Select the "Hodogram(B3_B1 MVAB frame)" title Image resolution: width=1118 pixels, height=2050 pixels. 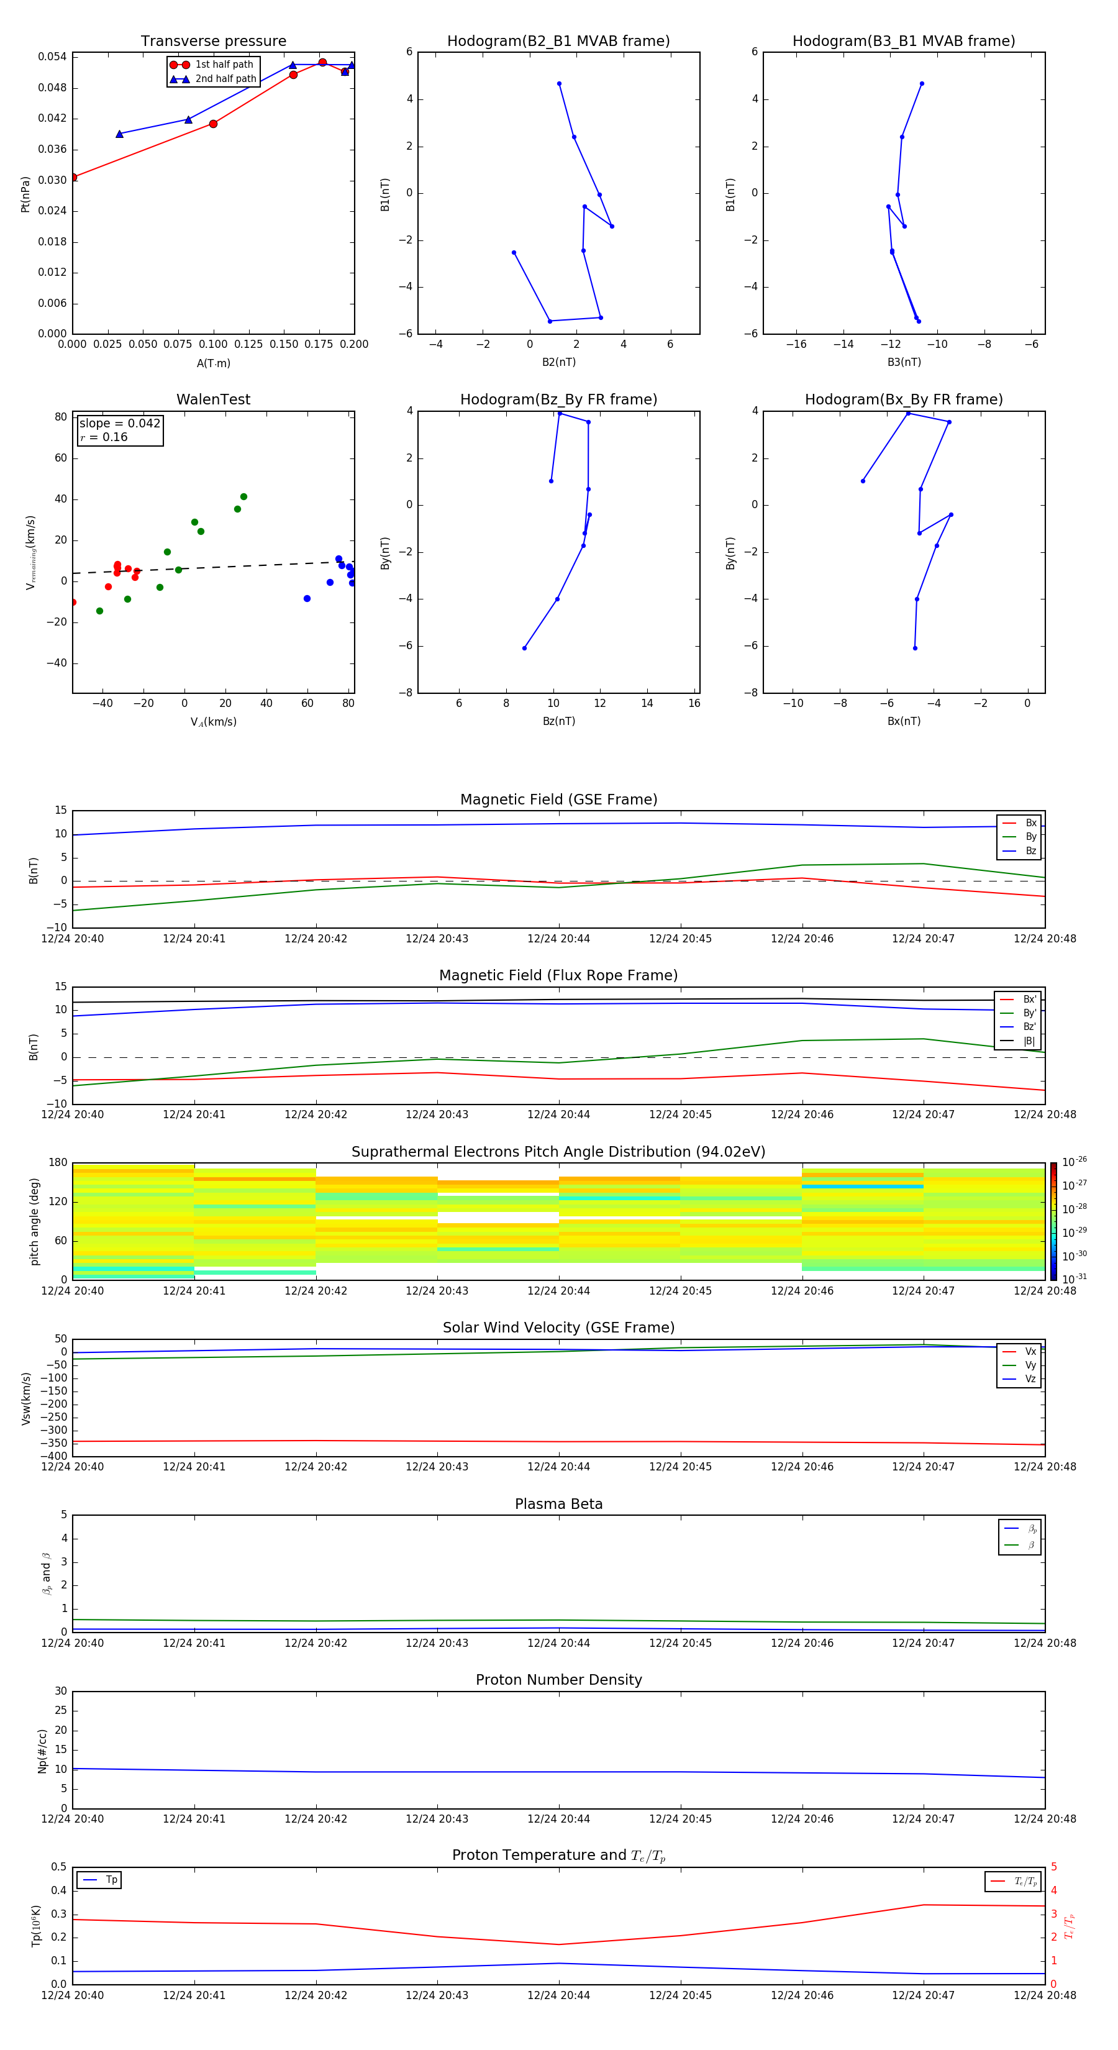point(904,42)
